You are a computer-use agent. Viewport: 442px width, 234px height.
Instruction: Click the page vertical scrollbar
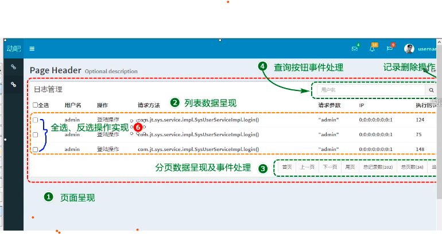(439, 121)
